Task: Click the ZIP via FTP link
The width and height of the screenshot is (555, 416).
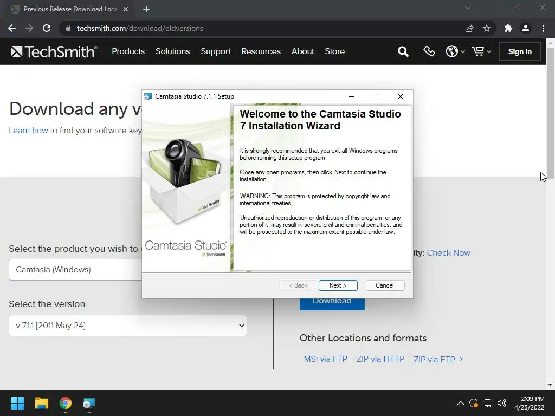Action: click(x=434, y=360)
